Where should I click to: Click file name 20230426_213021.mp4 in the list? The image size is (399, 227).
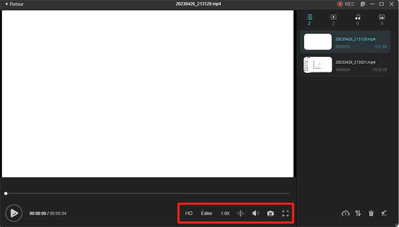click(355, 62)
